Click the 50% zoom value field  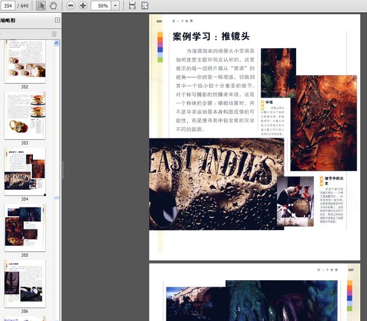(102, 5)
